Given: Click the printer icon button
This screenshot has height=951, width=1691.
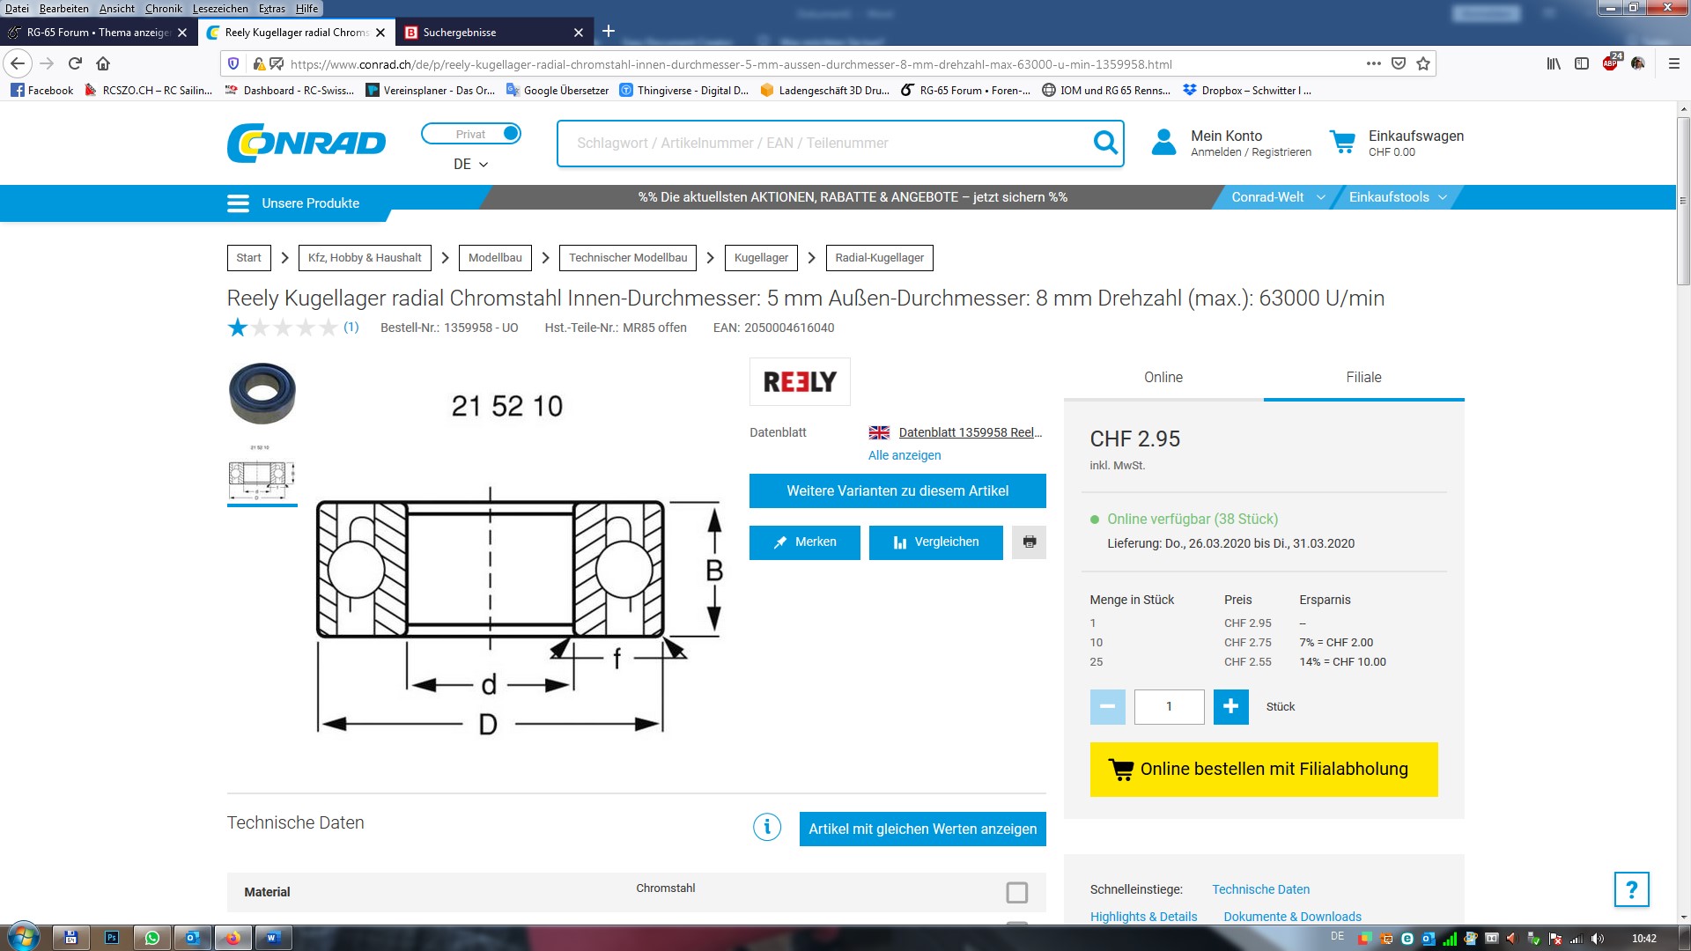Looking at the screenshot, I should [x=1029, y=542].
